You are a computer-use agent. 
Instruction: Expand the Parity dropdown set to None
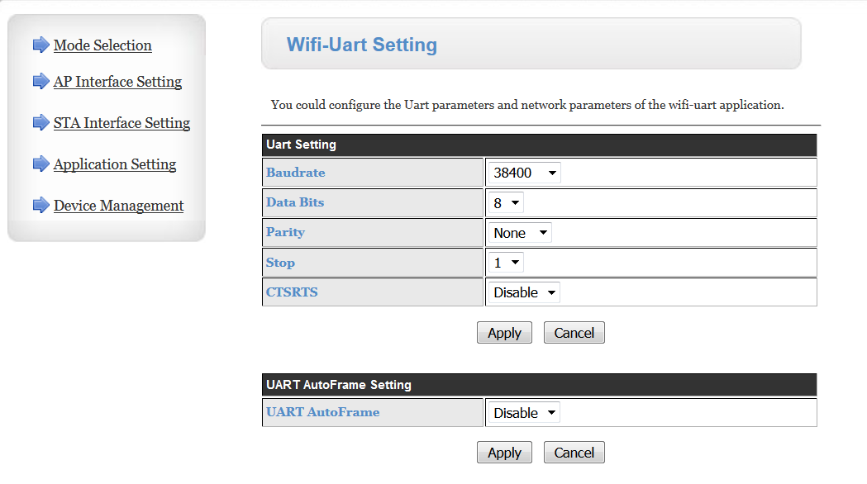519,233
